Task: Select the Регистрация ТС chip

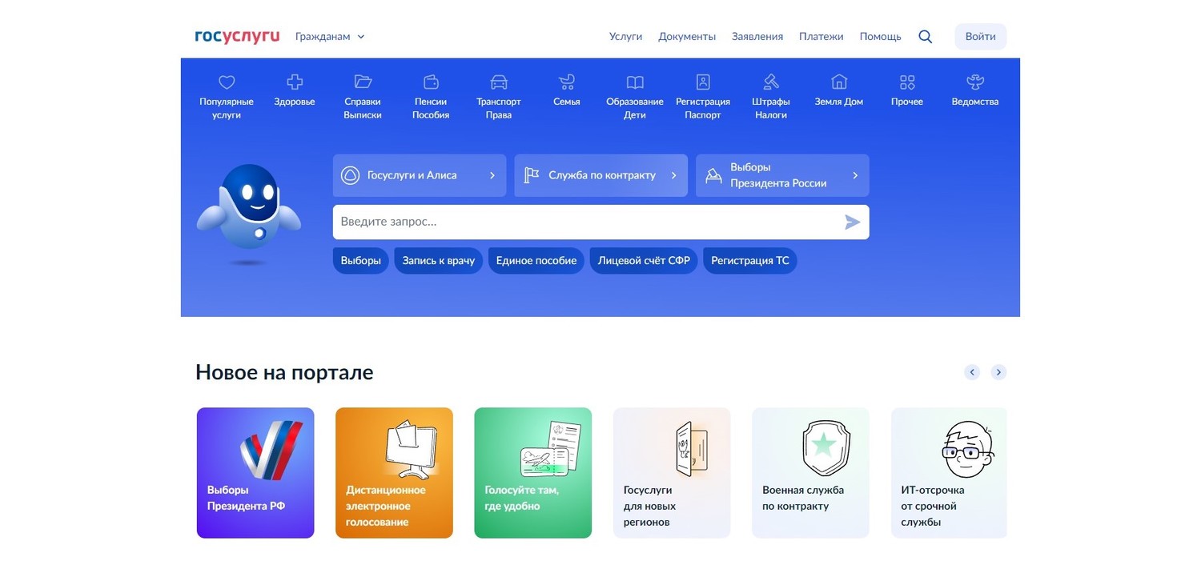Action: [750, 260]
